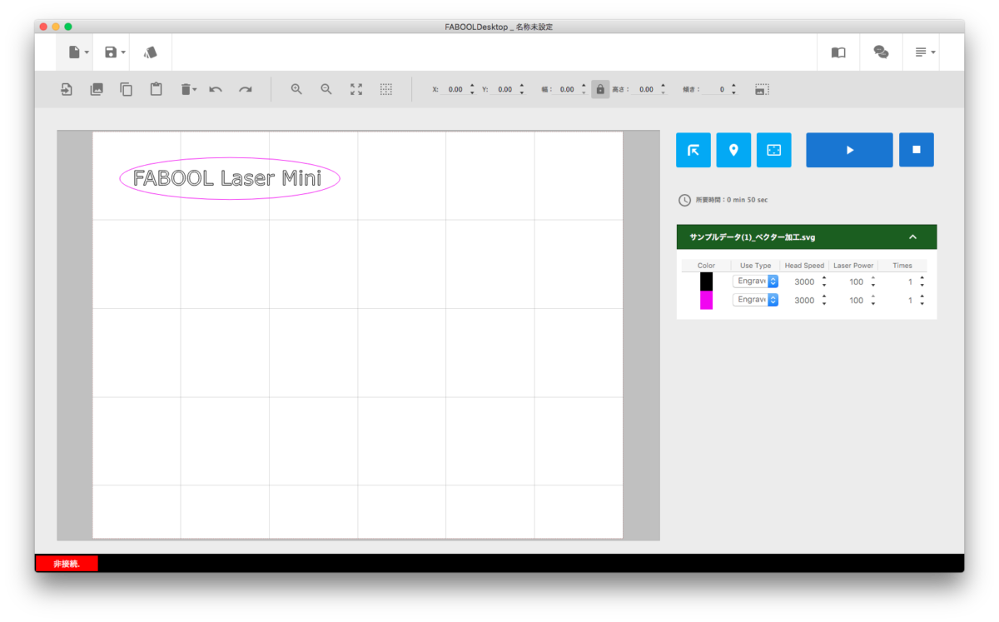Image resolution: width=999 pixels, height=622 pixels.
Task: Click the X position input field
Action: (454, 89)
